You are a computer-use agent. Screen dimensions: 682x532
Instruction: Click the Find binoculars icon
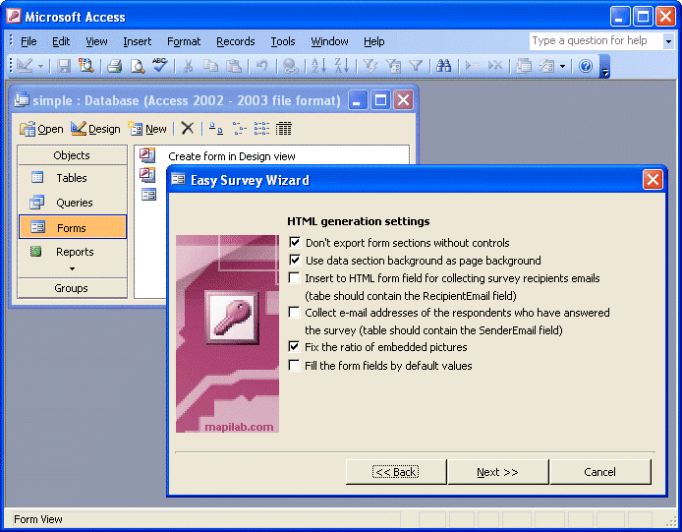(443, 66)
